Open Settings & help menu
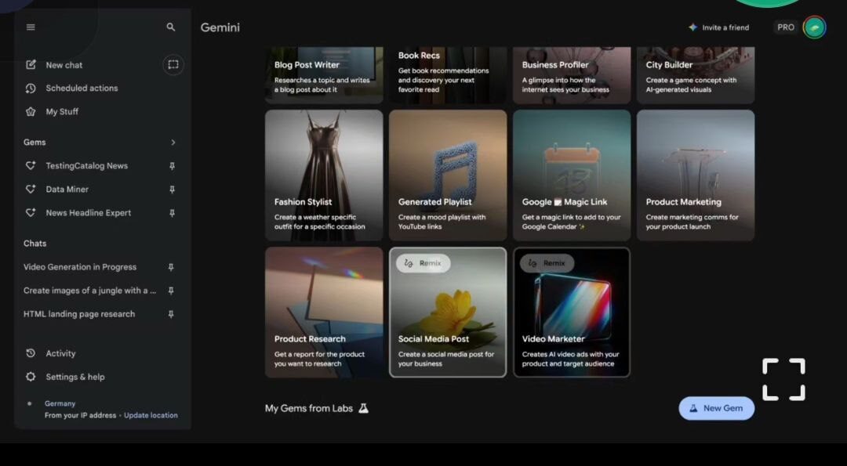Viewport: 847px width, 466px height. coord(75,377)
